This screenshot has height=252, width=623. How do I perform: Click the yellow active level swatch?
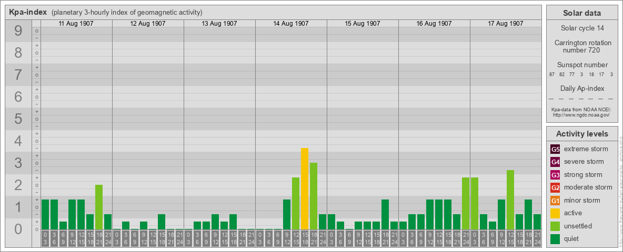(555, 213)
